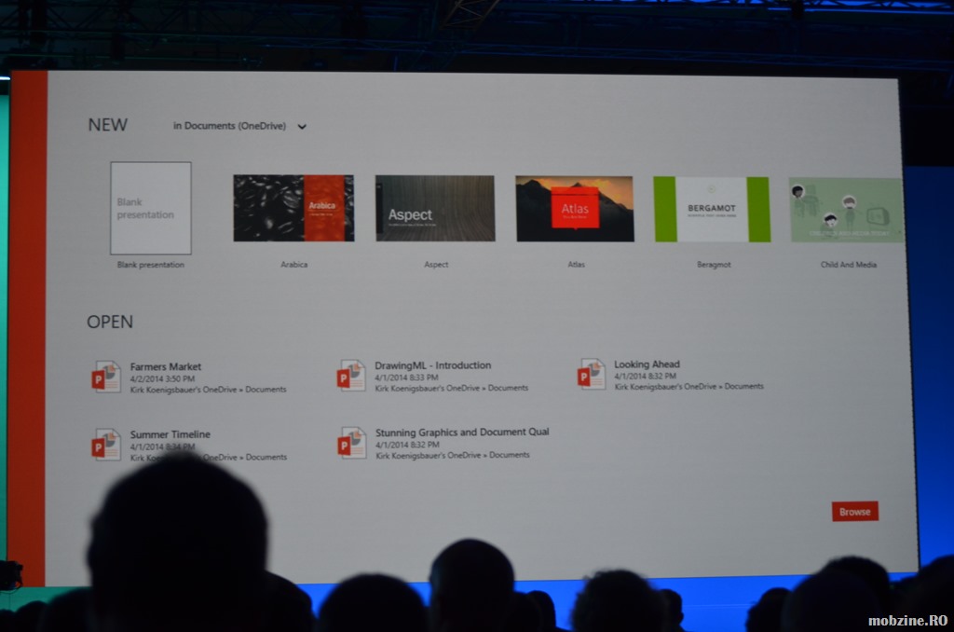The height and width of the screenshot is (632, 954).
Task: Click the 'Arabica' caption below its thumbnail
Action: 293,265
